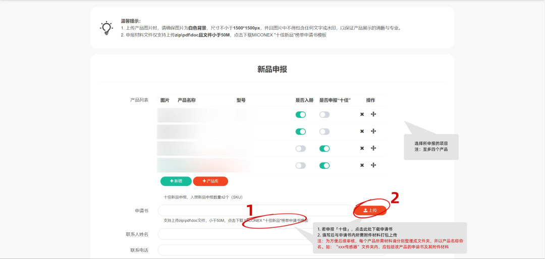Disable 是否申报"十佳" for the fourth product
545x259 pixels.
click(324, 166)
